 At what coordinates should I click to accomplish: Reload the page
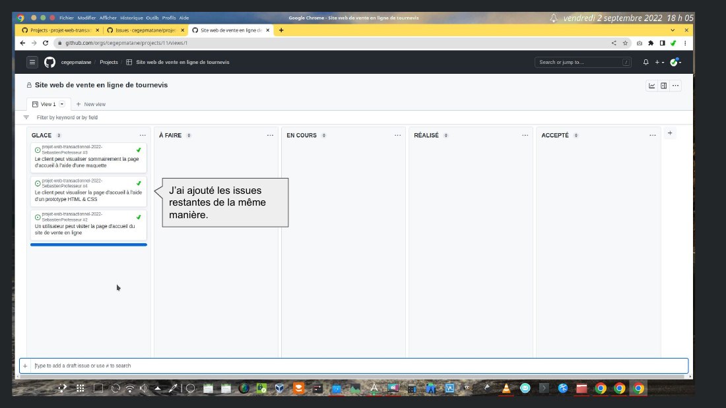pos(46,43)
